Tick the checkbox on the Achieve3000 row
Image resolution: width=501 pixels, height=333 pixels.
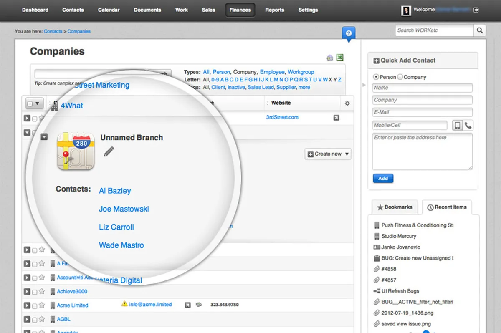pos(35,292)
